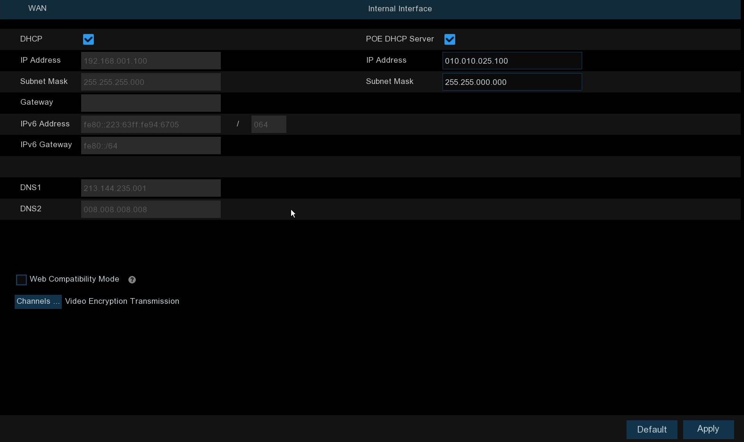Viewport: 744px width, 442px height.
Task: Click the Video Encryption Transmission label
Action: point(122,301)
